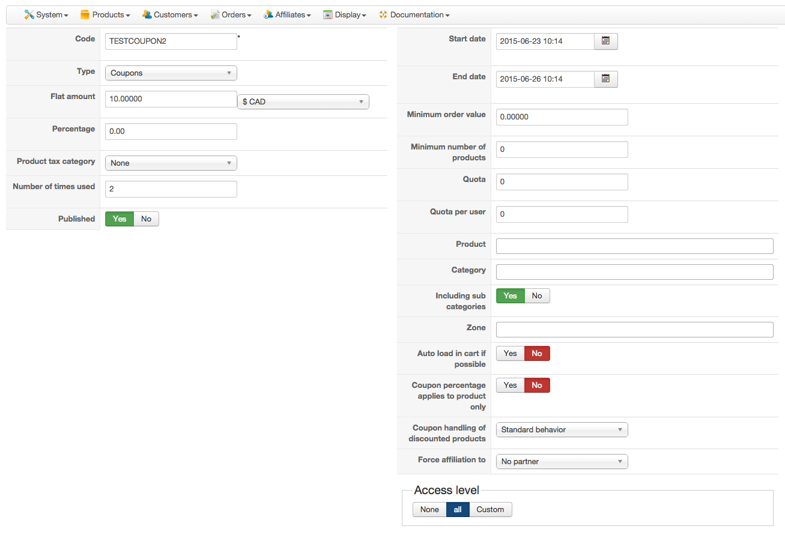The image size is (785, 535).
Task: Open the End date calendar picker
Action: pyautogui.click(x=605, y=79)
